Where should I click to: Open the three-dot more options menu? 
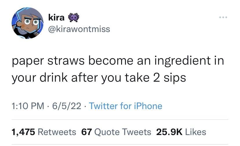223,18
